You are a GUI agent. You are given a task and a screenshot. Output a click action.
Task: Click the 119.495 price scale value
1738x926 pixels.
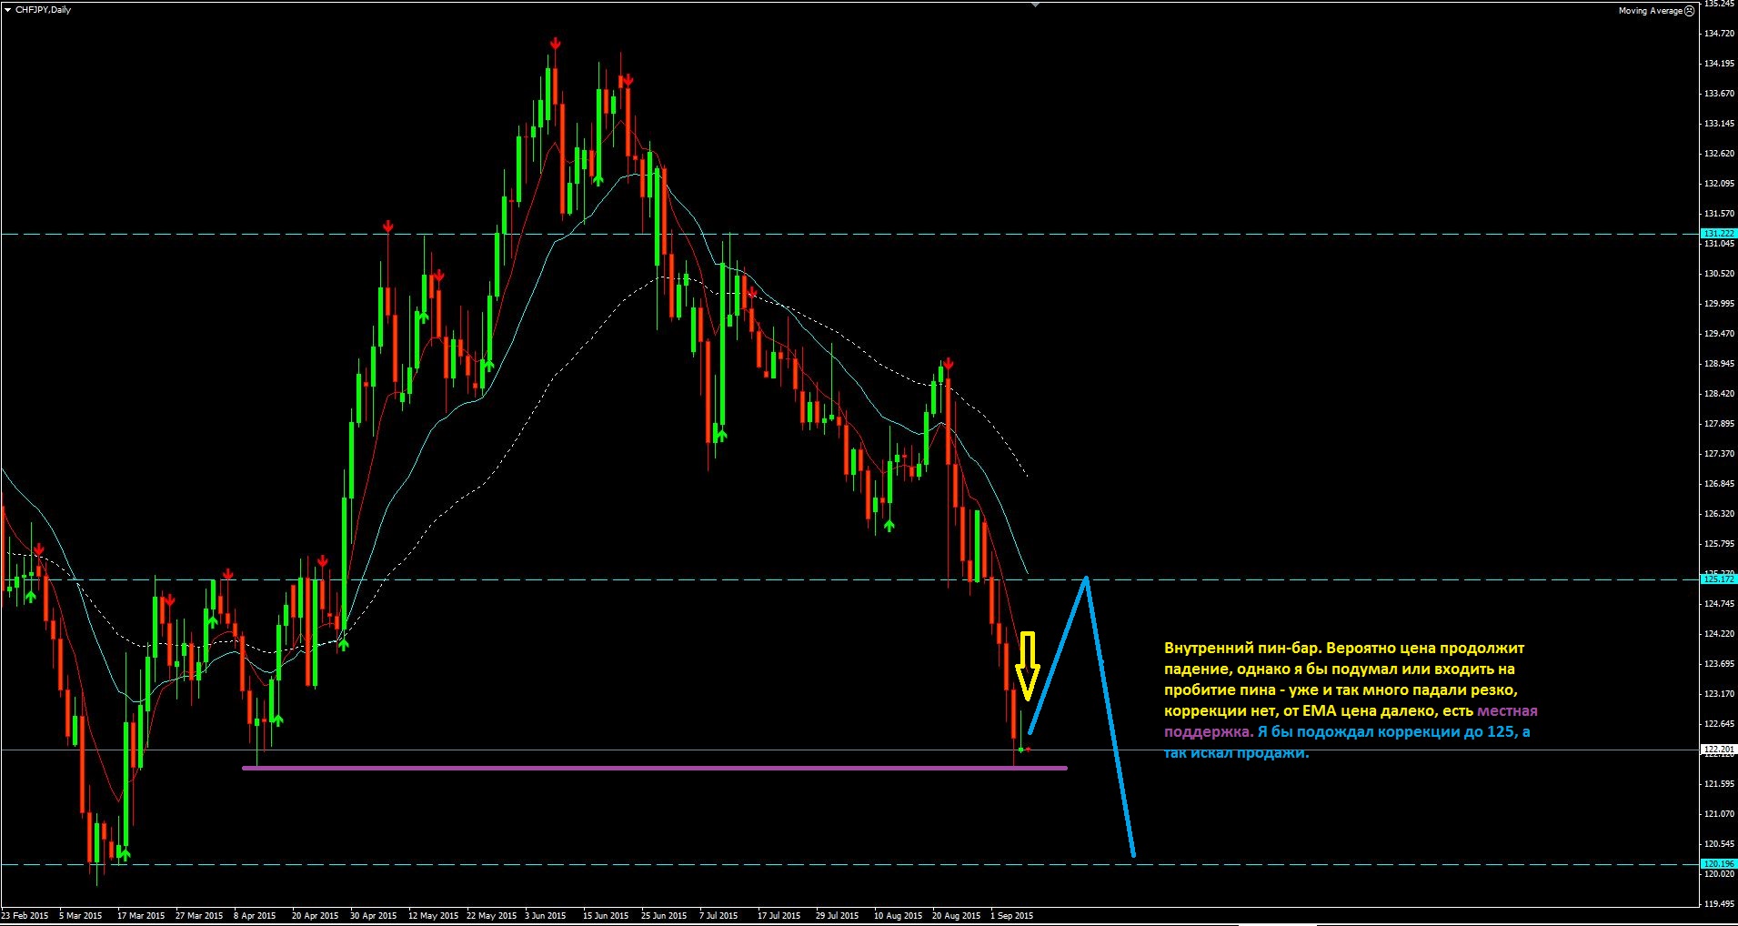coord(1718,904)
